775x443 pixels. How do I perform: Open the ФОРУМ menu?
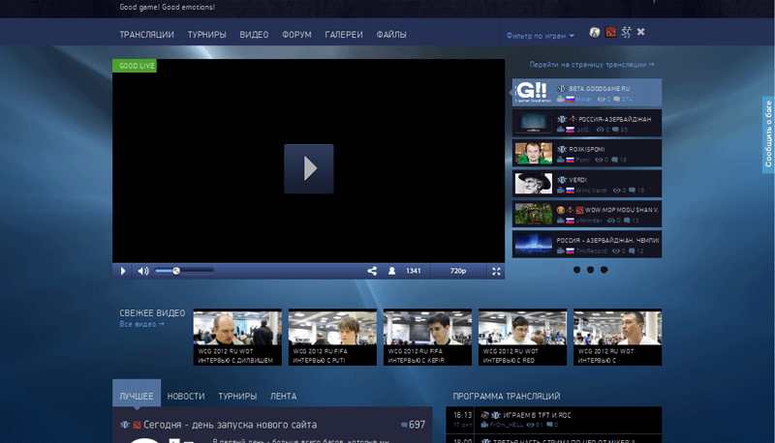coord(296,35)
